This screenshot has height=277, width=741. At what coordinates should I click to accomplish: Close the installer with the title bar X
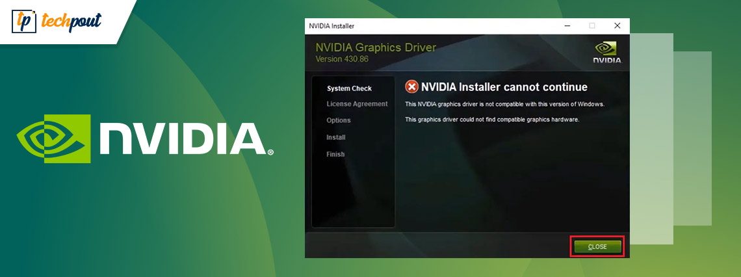[x=617, y=26]
